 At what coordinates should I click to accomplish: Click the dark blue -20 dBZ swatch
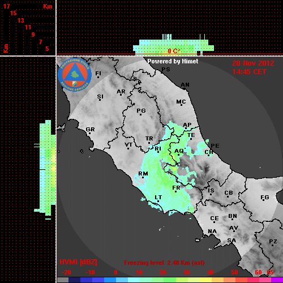[75, 280]
